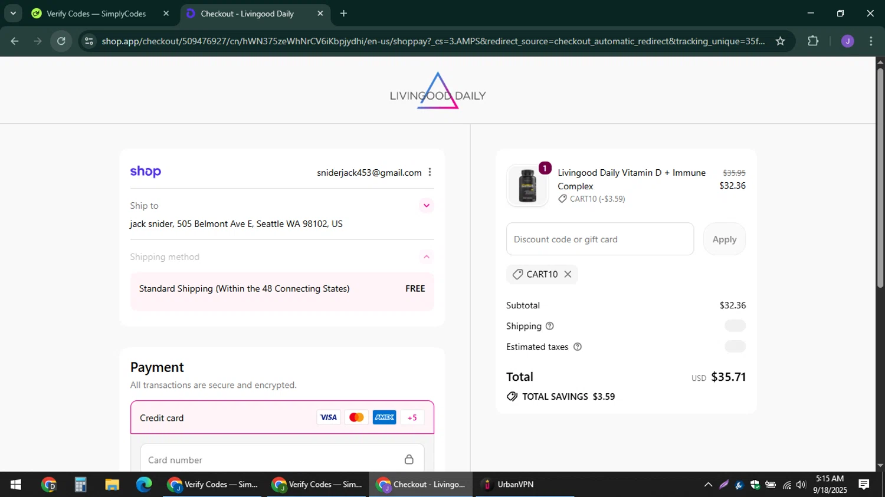Remove the CART10 discount code
The height and width of the screenshot is (497, 885).
coord(568,274)
